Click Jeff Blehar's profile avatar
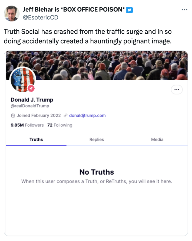Screen dimensions: 192x241 point(12,13)
